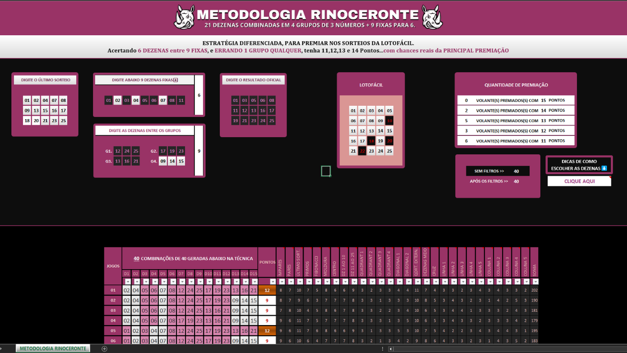Select fixed number cell 02 under DEZENAS FIXAS
627x353 pixels.
pyautogui.click(x=118, y=101)
